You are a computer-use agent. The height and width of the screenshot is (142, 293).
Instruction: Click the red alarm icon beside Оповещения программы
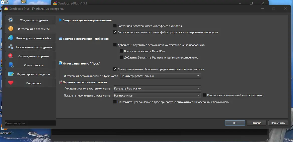click(11, 56)
